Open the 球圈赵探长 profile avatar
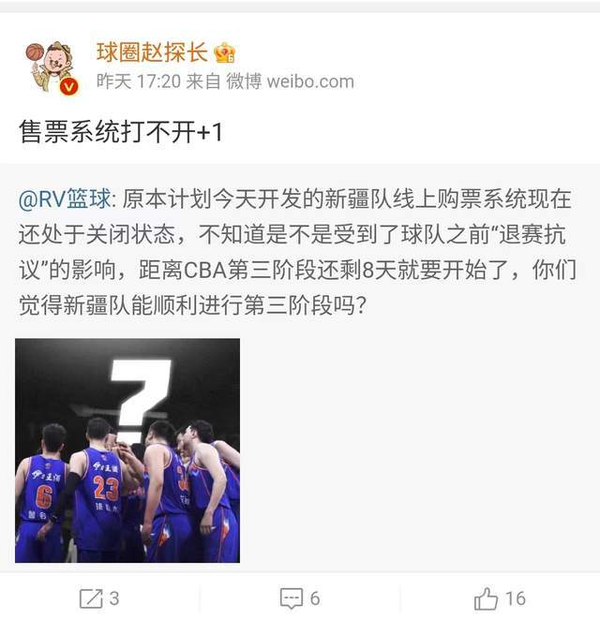 tap(52, 67)
